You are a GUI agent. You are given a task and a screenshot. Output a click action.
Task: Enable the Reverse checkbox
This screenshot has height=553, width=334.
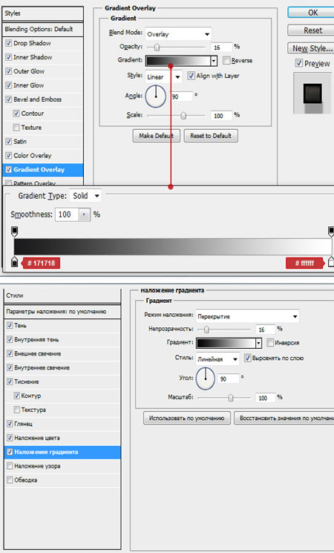point(226,61)
